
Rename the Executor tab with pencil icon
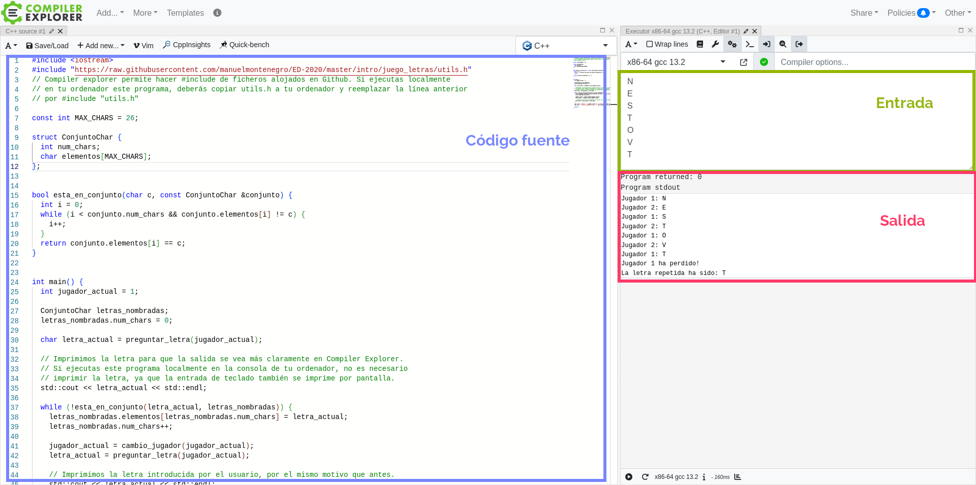pos(746,31)
